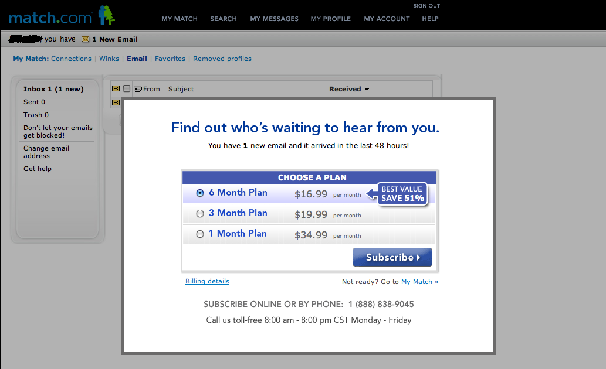Click the envelope icon in the table header
The height and width of the screenshot is (369, 606).
[x=116, y=89]
